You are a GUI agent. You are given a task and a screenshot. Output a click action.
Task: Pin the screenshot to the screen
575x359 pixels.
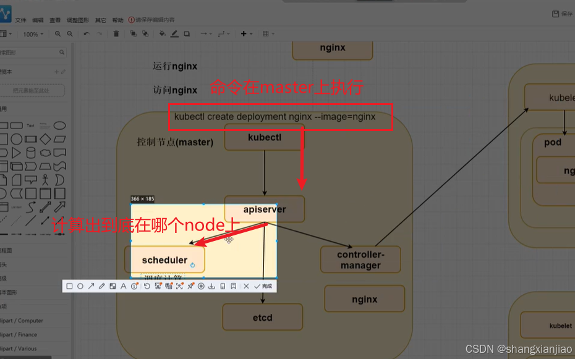click(190, 286)
